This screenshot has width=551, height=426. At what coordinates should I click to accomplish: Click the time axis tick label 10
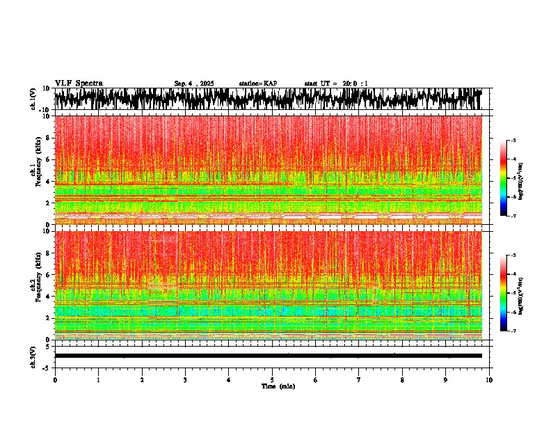pos(489,380)
